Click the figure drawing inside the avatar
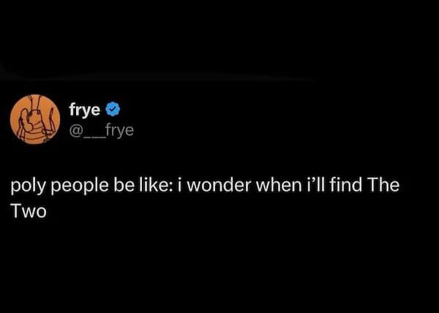This screenshot has height=313, width=439. pos(34,118)
